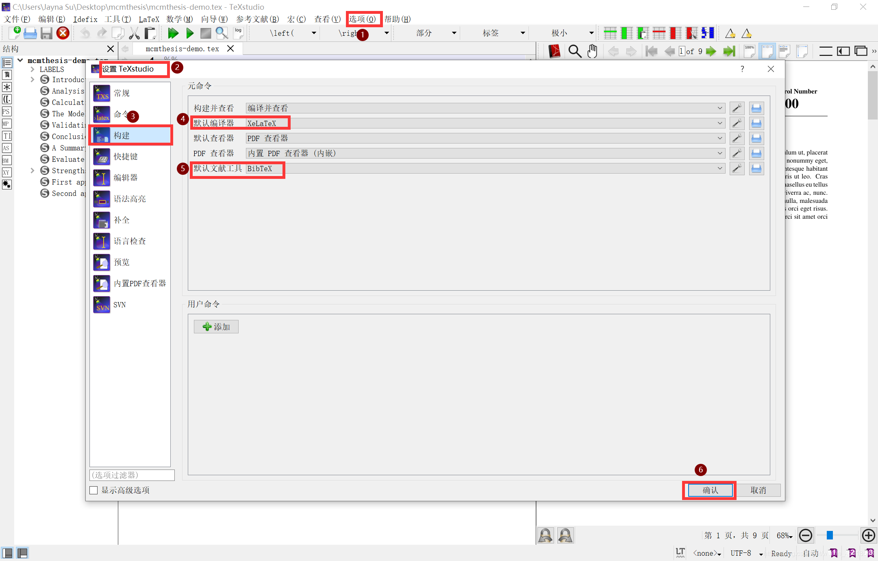
Task: Click the View log icon
Action: [238, 33]
